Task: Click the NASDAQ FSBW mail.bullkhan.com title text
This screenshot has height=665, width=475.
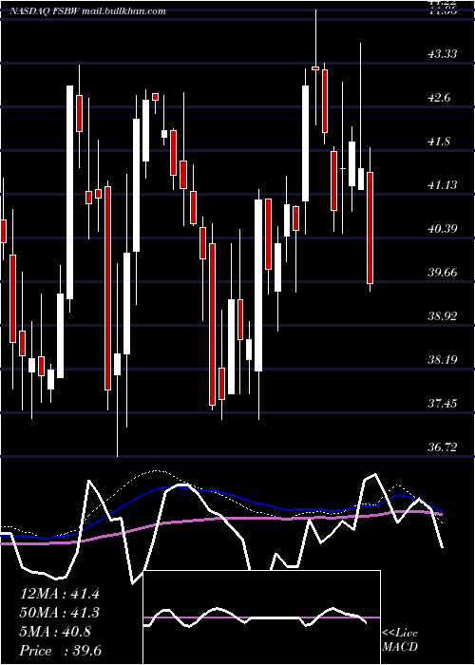Action: [x=87, y=11]
